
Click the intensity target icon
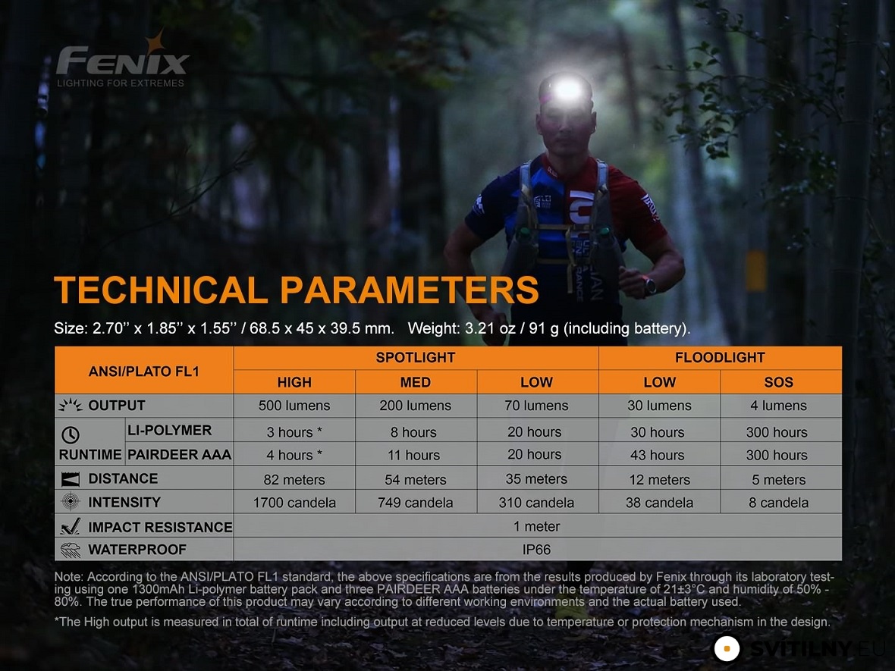tap(70, 502)
